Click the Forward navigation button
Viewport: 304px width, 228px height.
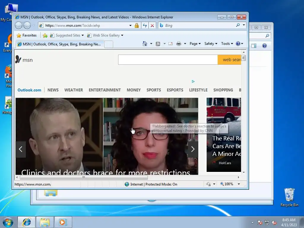tap(27, 26)
